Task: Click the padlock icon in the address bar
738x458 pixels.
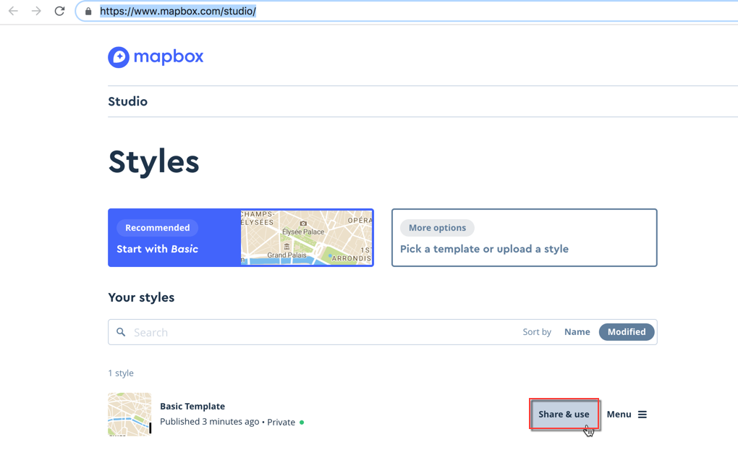Action: coord(88,12)
